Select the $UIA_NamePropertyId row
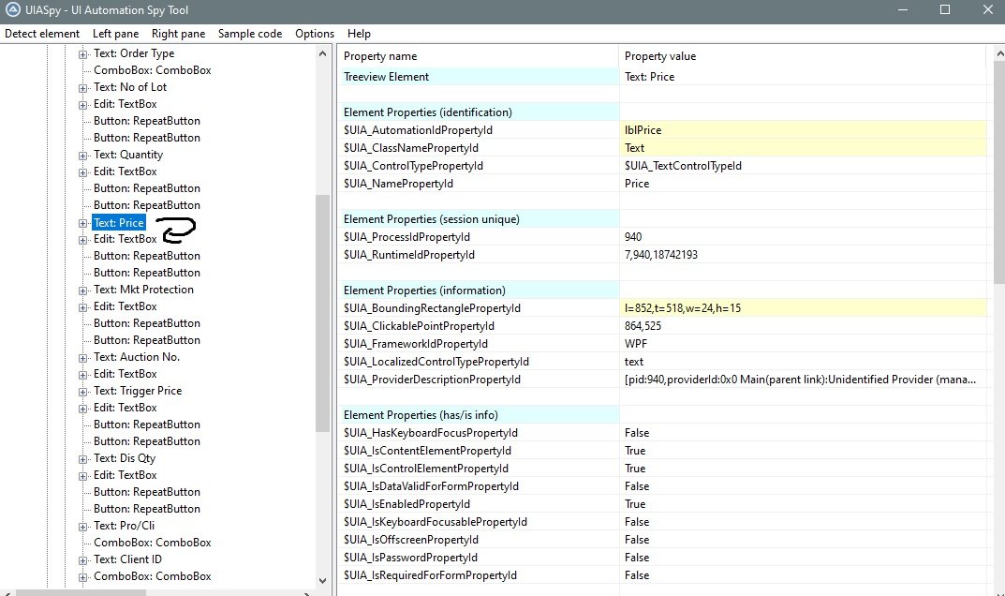Screen dimensions: 1005x596 pyautogui.click(x=662, y=184)
